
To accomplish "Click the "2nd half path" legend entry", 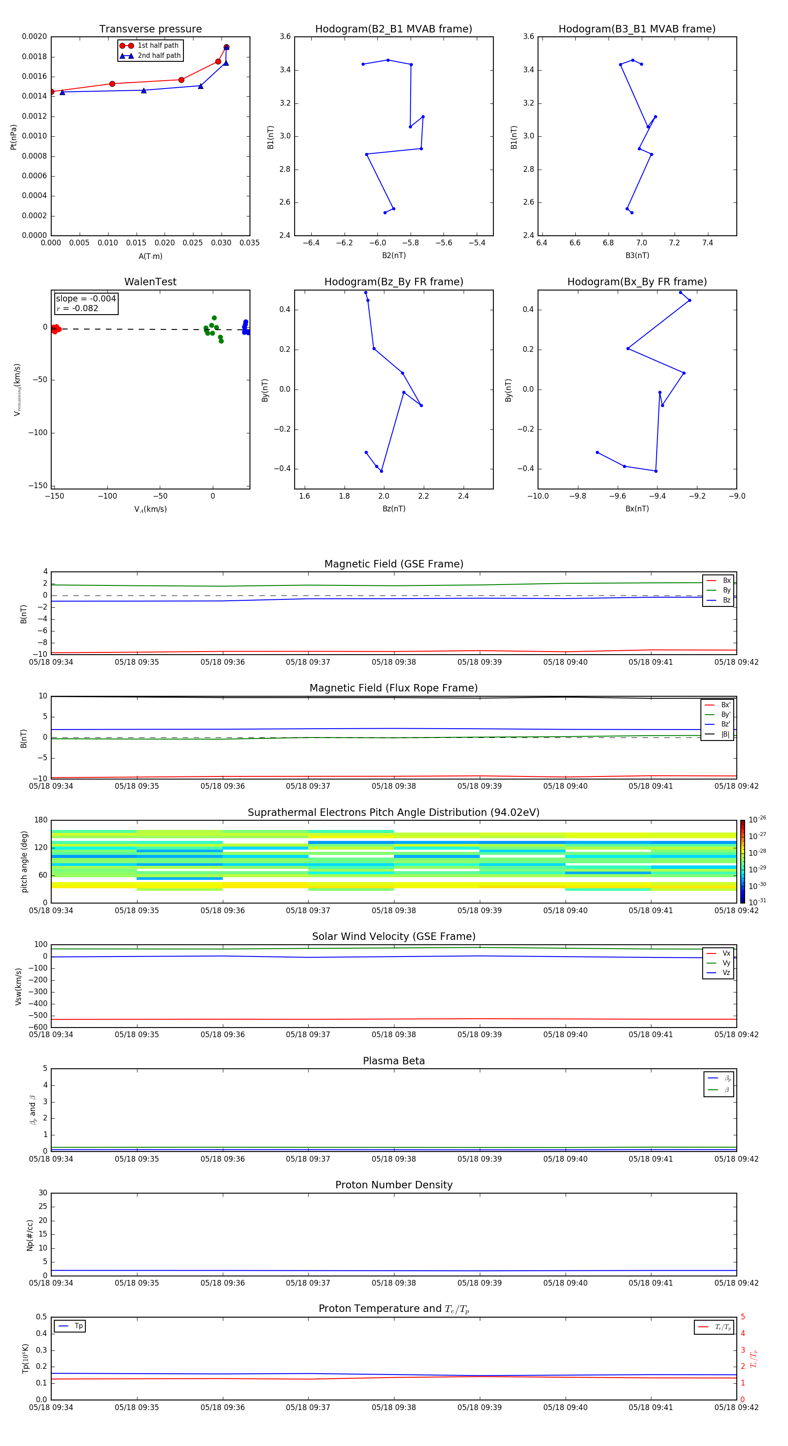I will click(x=150, y=56).
